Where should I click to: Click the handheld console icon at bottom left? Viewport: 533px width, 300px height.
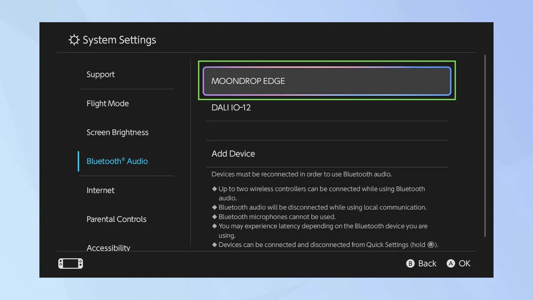pos(71,264)
